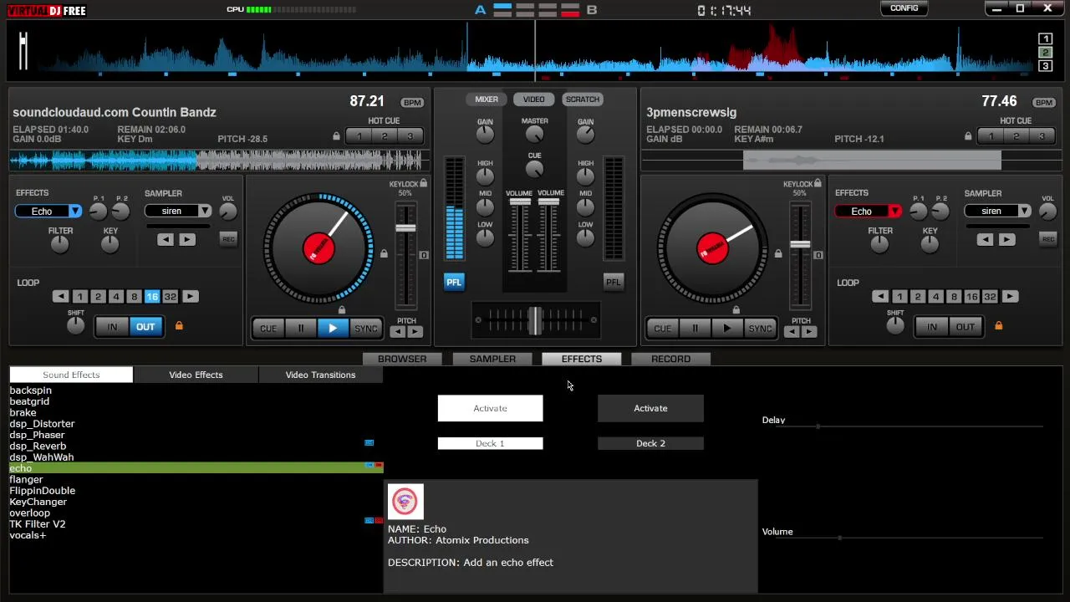The image size is (1070, 602).
Task: Select Deck 2 effect target
Action: coord(650,443)
